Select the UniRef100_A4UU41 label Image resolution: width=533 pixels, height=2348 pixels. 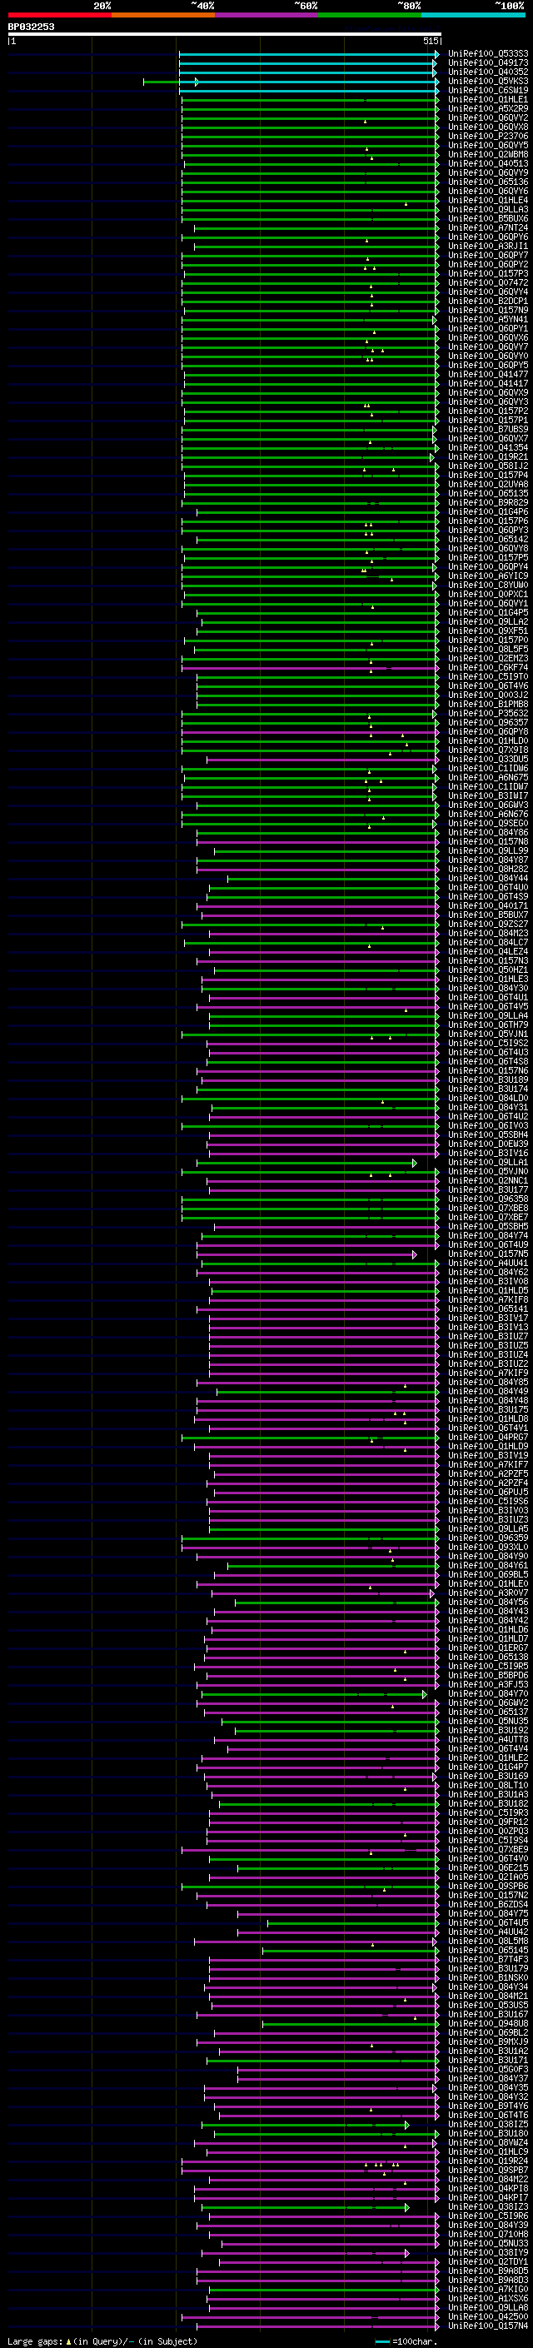point(488,1264)
